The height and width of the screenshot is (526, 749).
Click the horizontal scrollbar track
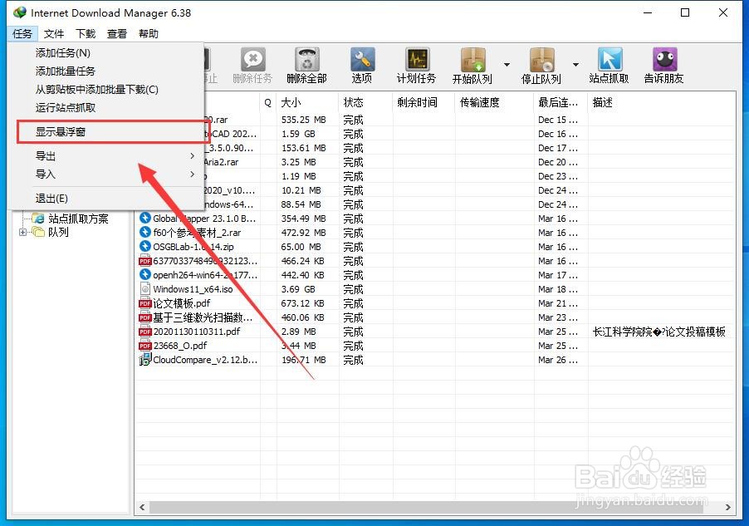click(426, 507)
